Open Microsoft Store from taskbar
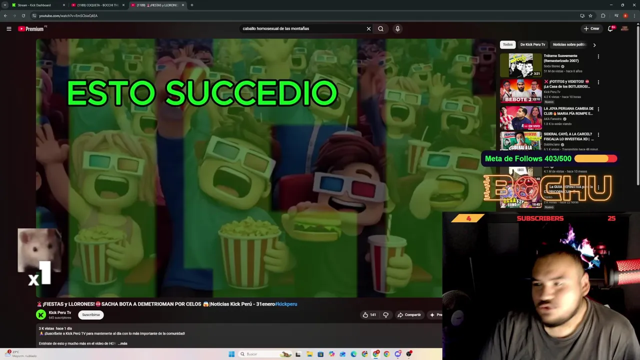This screenshot has width=640, height=360. click(320, 354)
